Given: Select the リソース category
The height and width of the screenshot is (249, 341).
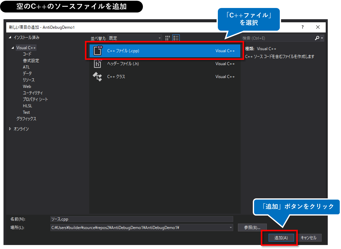Looking at the screenshot, I should click(29, 80).
